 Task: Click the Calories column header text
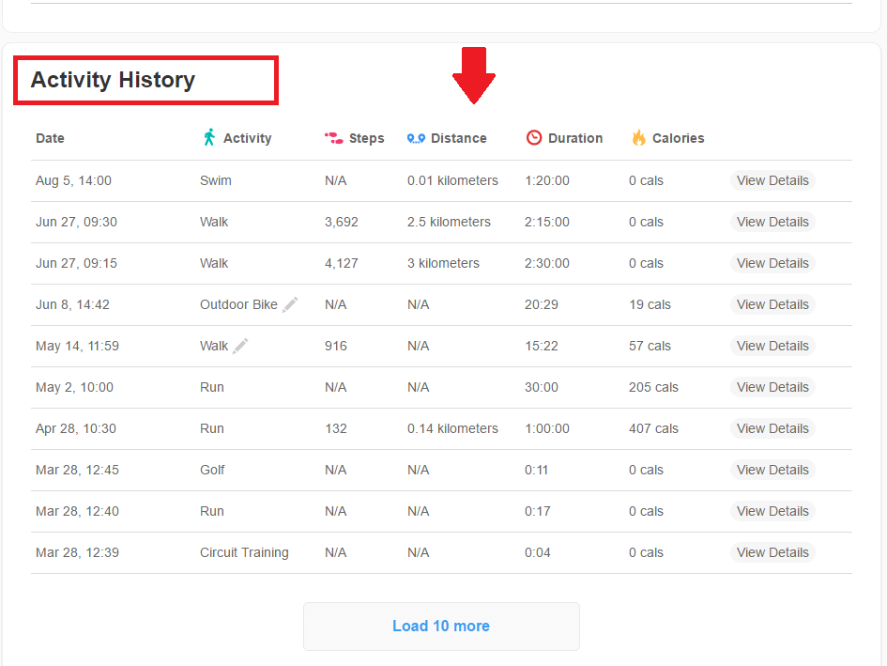click(x=678, y=138)
